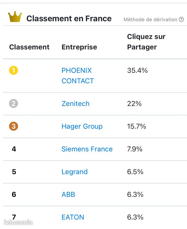187x229 pixels.
Task: Select the rank 4 number
Action: (14, 149)
